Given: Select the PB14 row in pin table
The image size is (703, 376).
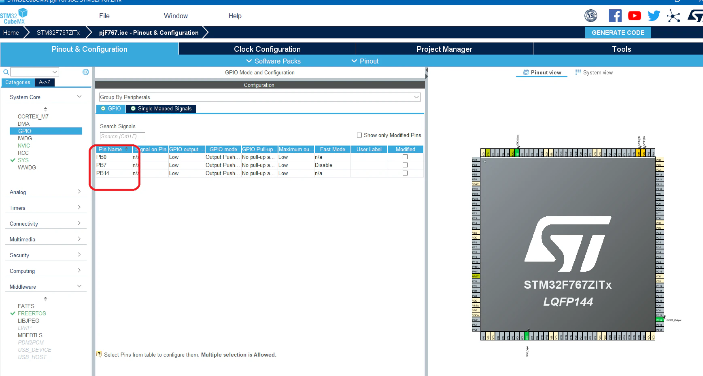Looking at the screenshot, I should [259, 173].
